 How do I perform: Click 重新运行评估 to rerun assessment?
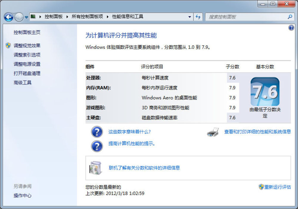coord(277,187)
